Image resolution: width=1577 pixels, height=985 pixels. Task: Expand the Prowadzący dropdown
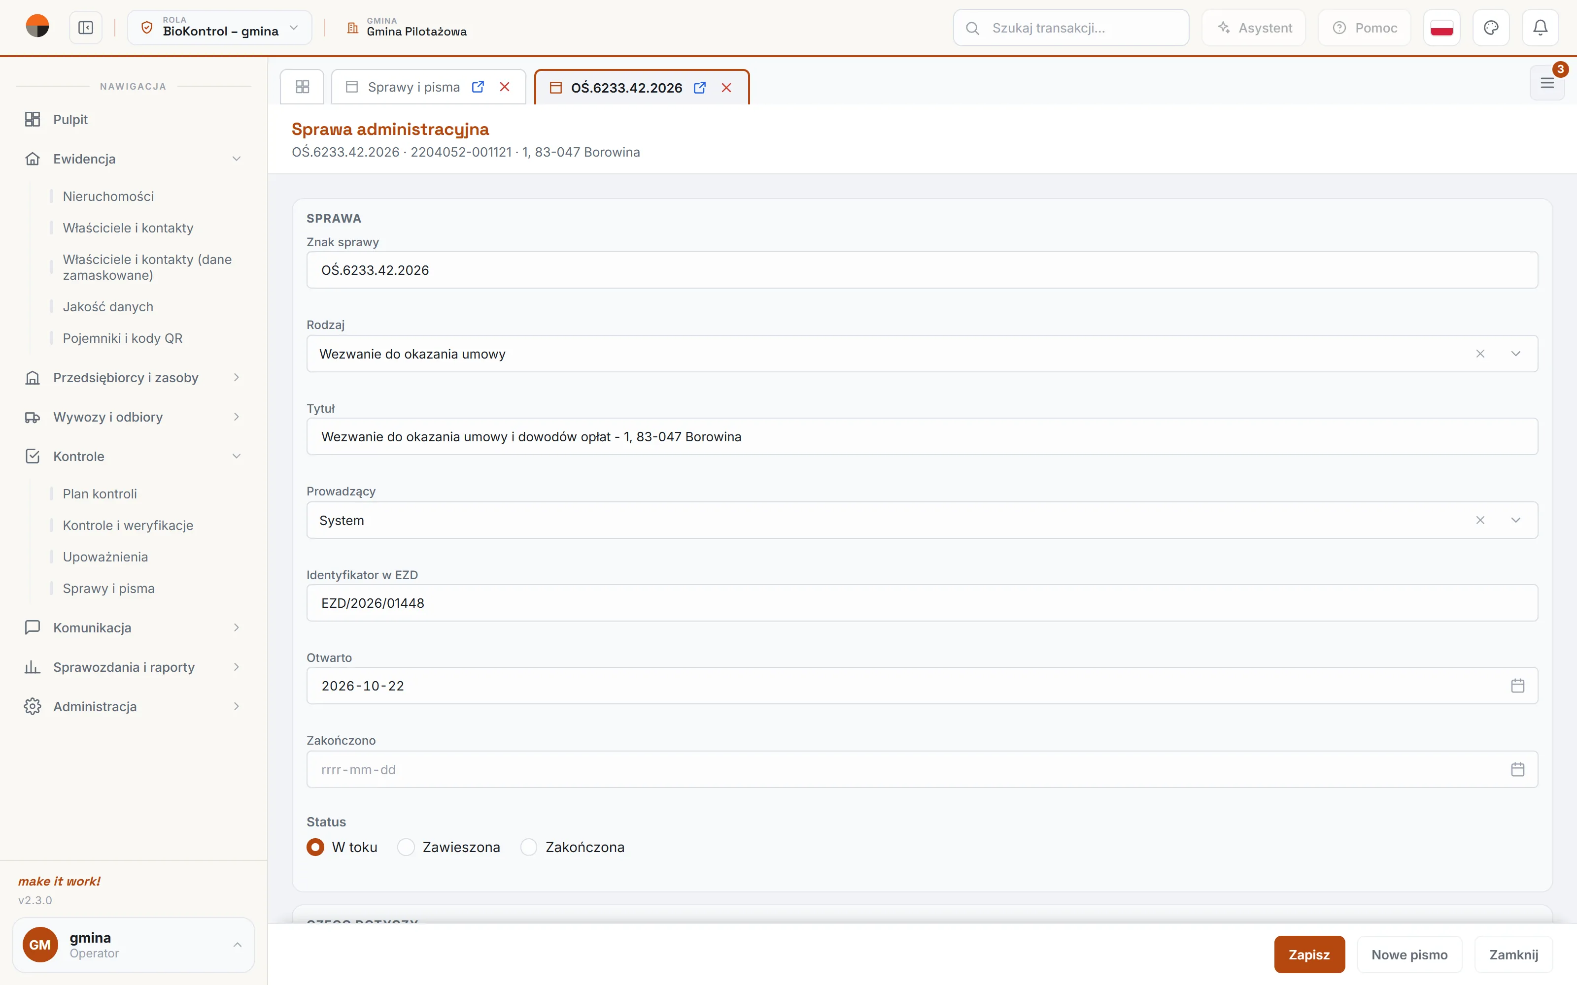pyautogui.click(x=1516, y=520)
